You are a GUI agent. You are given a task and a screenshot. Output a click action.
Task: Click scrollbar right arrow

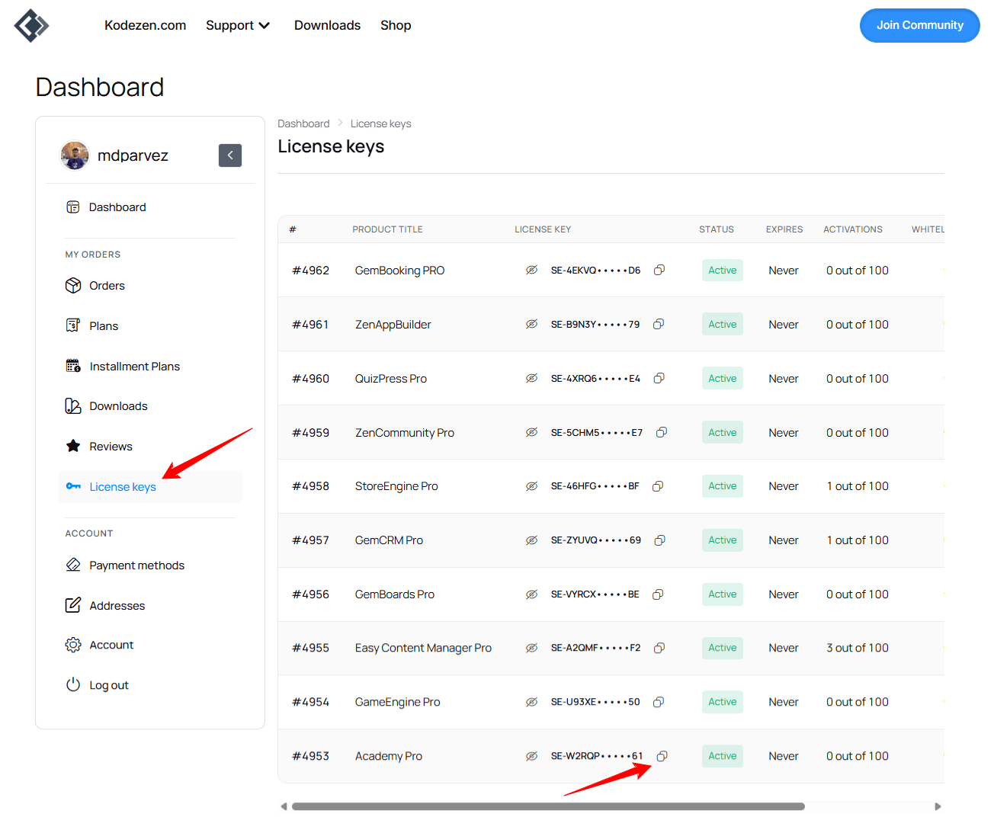pos(938,806)
